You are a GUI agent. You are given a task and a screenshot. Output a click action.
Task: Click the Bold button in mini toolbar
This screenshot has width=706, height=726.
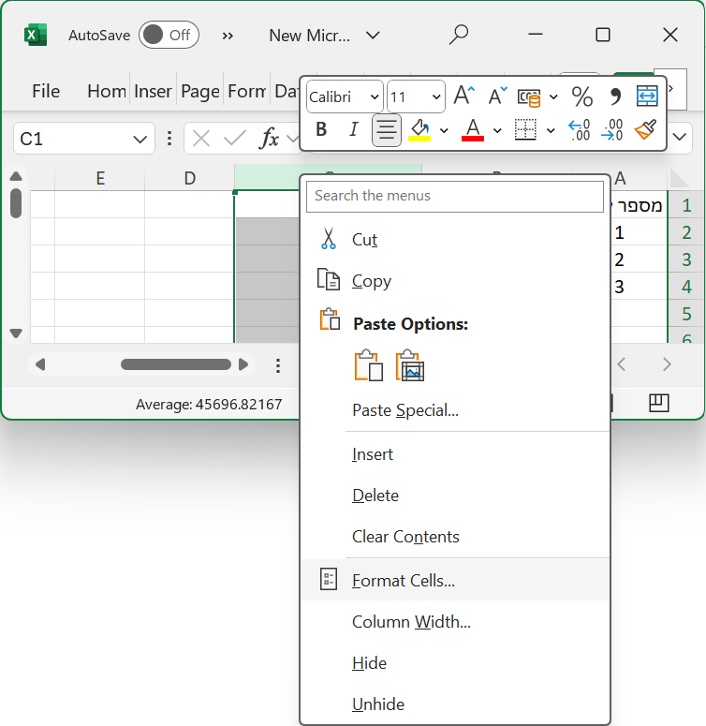coord(322,129)
